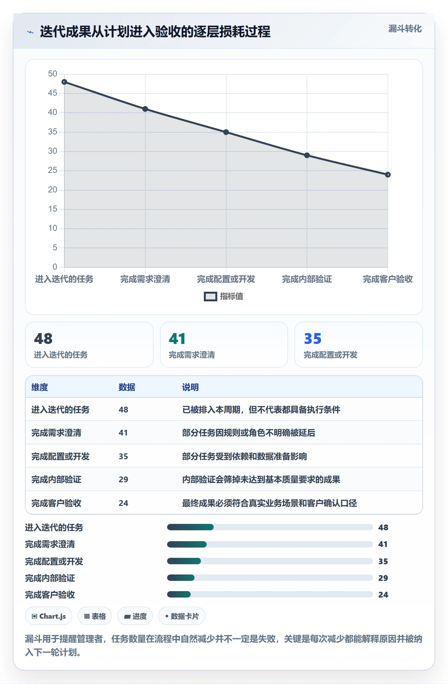This screenshot has height=684, width=448.
Task: Click the progress bar for 完成需求澄清
Action: coord(270,544)
